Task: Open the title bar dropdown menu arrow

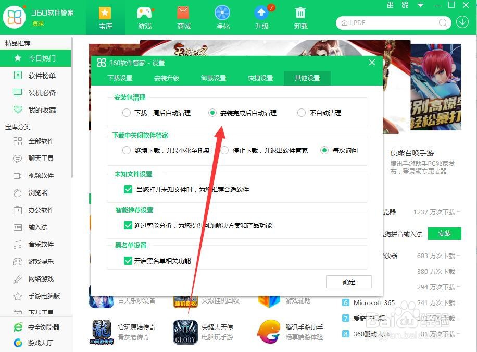Action: pyautogui.click(x=420, y=4)
